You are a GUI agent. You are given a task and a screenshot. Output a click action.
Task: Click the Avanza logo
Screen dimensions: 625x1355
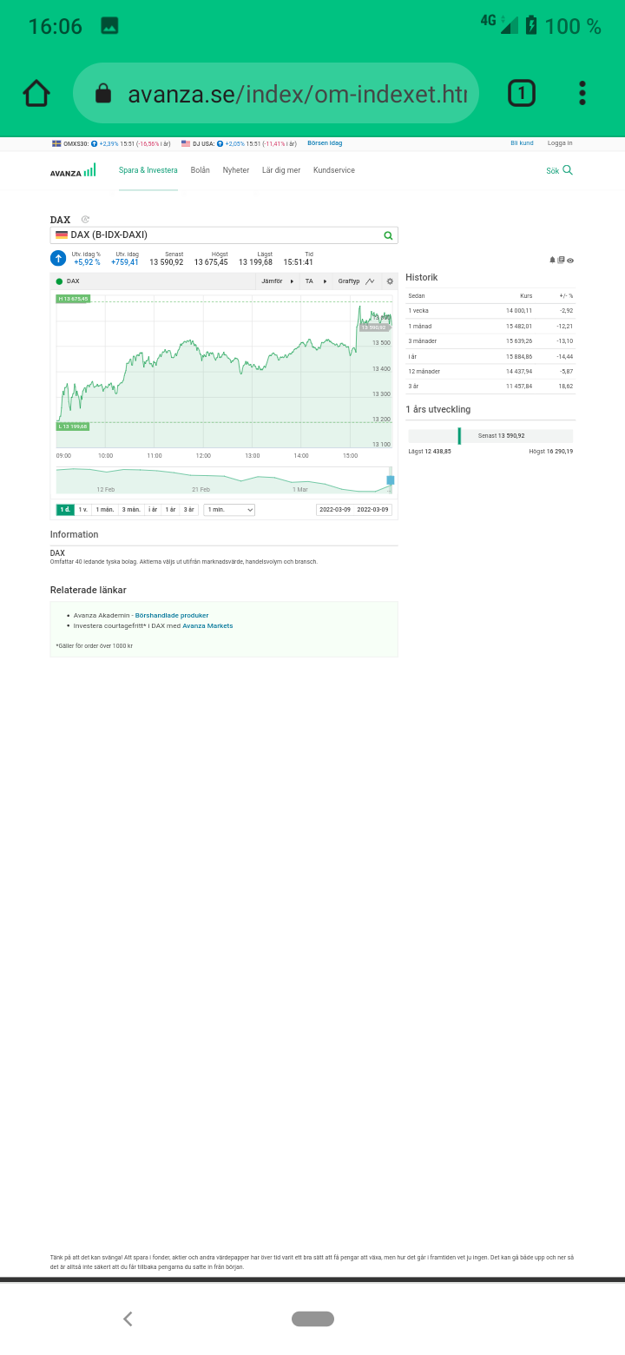point(73,171)
